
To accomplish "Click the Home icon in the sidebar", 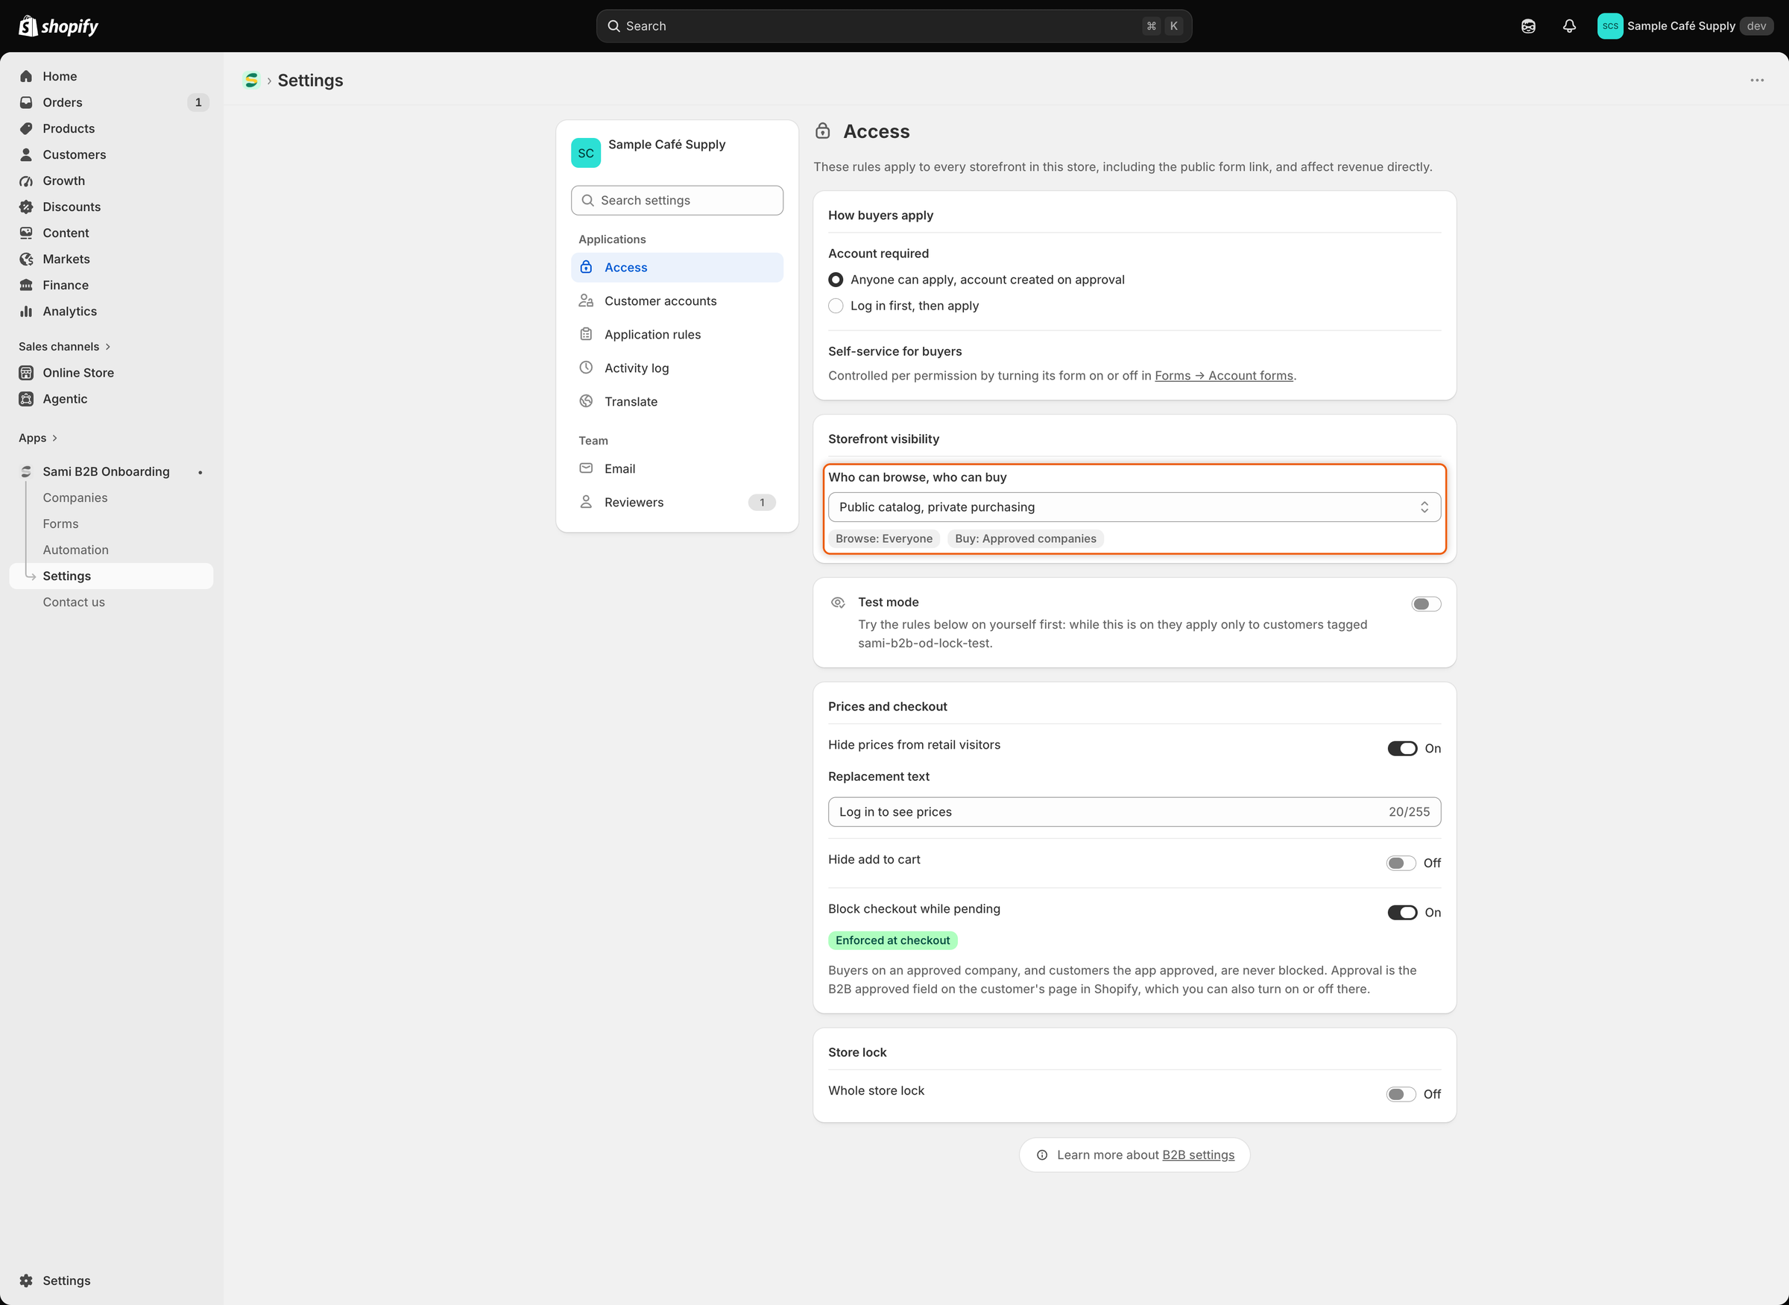I will tap(26, 76).
